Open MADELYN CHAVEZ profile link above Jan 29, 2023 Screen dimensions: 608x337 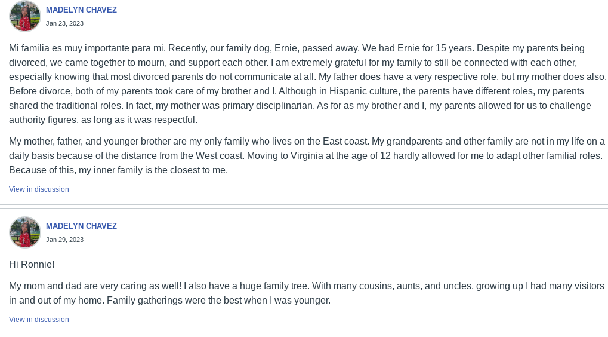81,226
